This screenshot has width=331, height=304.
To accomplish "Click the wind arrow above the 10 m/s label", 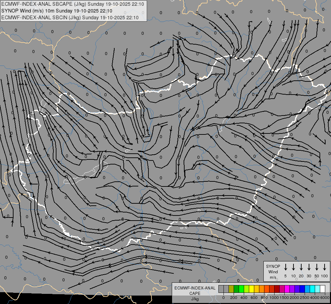I will pos(293,267).
